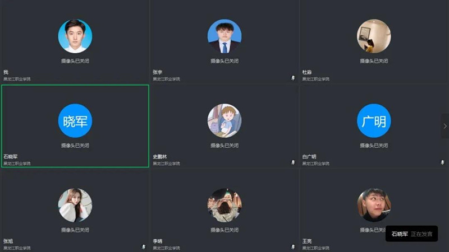Go to next page of participants
Image resolution: width=449 pixels, height=252 pixels.
point(445,126)
